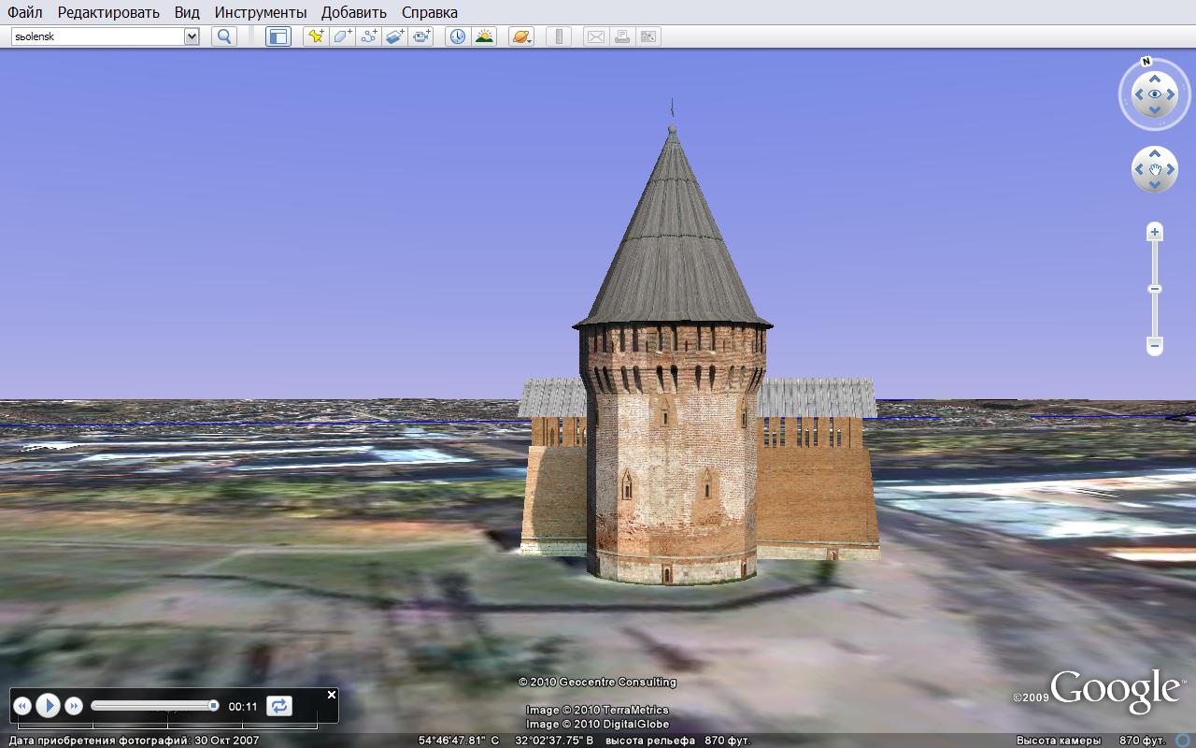Open the ruler measurement tool
Viewport: 1196px width, 748px height.
tap(559, 36)
